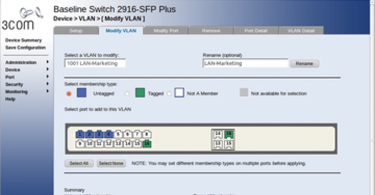The image size is (375, 195).
Task: Expand the Security menu arrow
Action: pyautogui.click(x=47, y=84)
